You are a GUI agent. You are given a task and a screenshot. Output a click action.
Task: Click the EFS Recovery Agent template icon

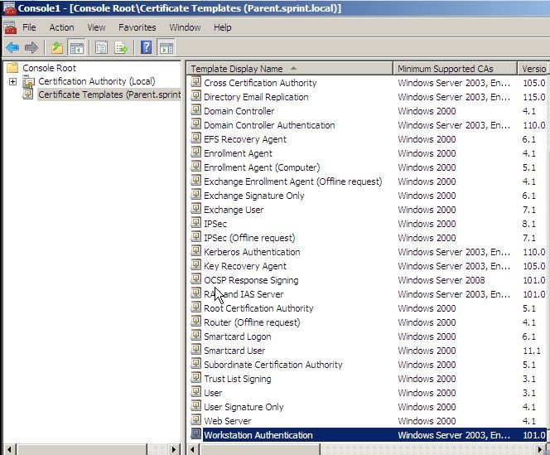pyautogui.click(x=195, y=138)
